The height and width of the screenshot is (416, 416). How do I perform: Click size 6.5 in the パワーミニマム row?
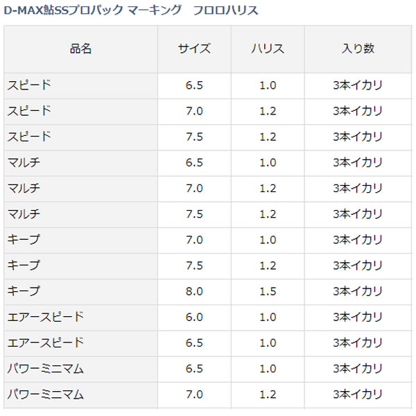[194, 369]
